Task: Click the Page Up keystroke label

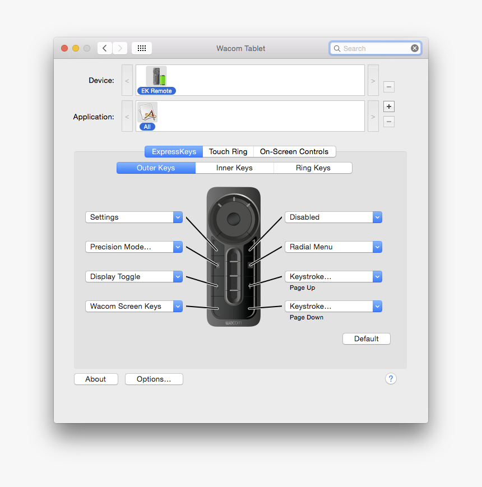Action: pos(303,287)
